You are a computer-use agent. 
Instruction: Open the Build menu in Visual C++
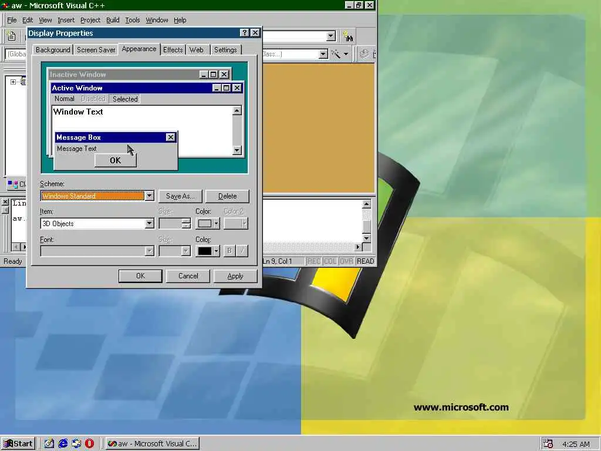pyautogui.click(x=113, y=20)
